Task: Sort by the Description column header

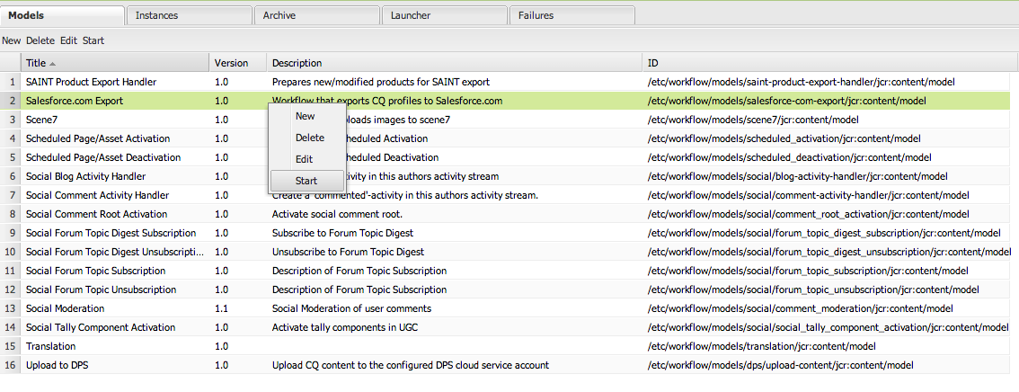Action: 297,63
